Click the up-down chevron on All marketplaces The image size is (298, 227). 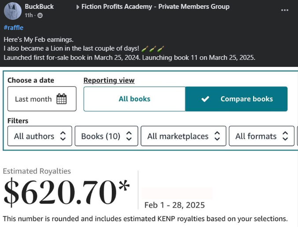pyautogui.click(x=217, y=136)
